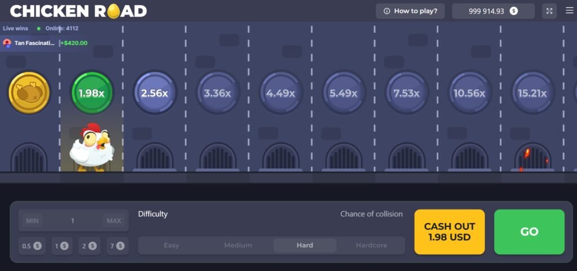This screenshot has height=271, width=577.
Task: Set bet to MAX
Action: click(114, 221)
